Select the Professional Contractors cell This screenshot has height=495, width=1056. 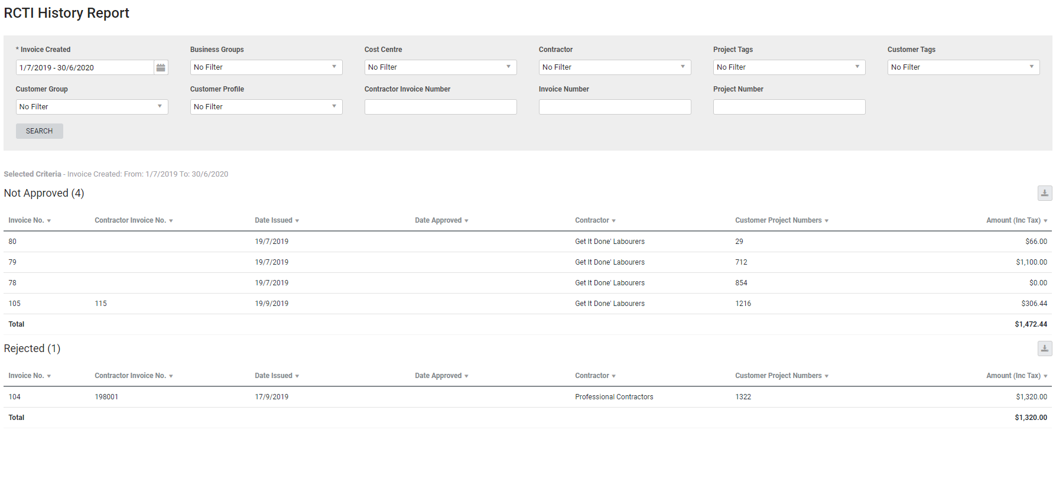(x=614, y=397)
